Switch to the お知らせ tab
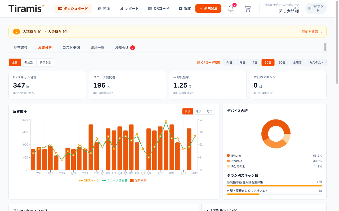The width and height of the screenshot is (339, 211). pyautogui.click(x=125, y=48)
